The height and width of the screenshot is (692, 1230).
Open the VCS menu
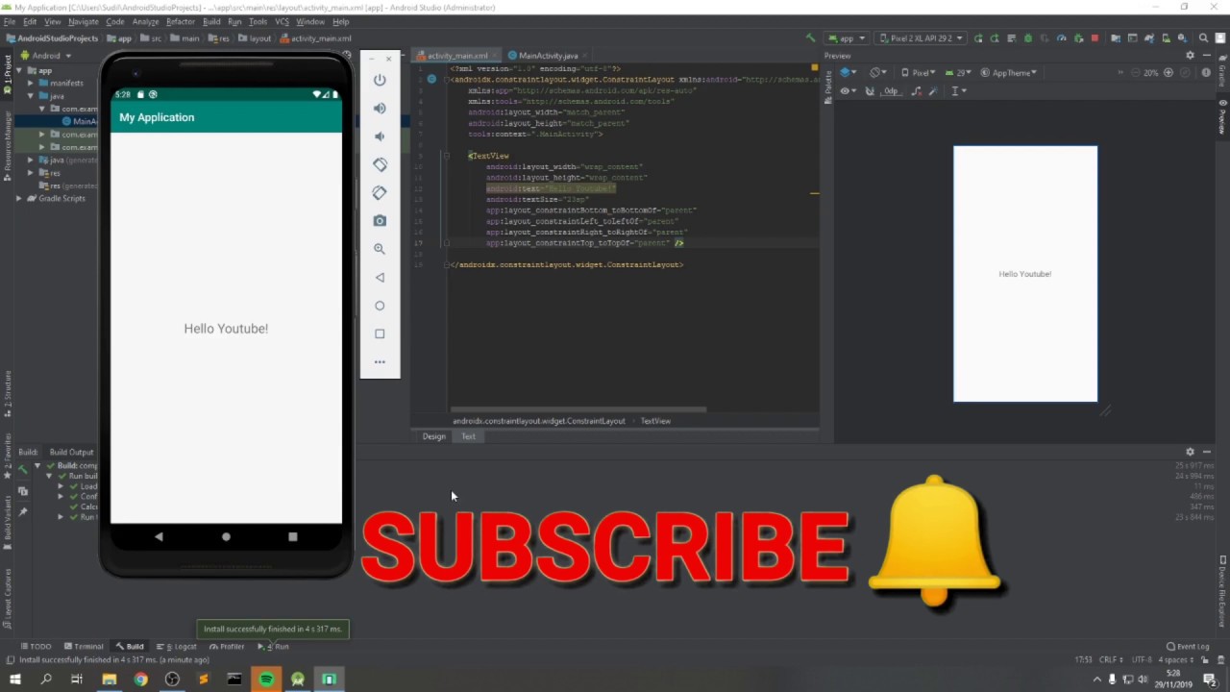(x=282, y=21)
